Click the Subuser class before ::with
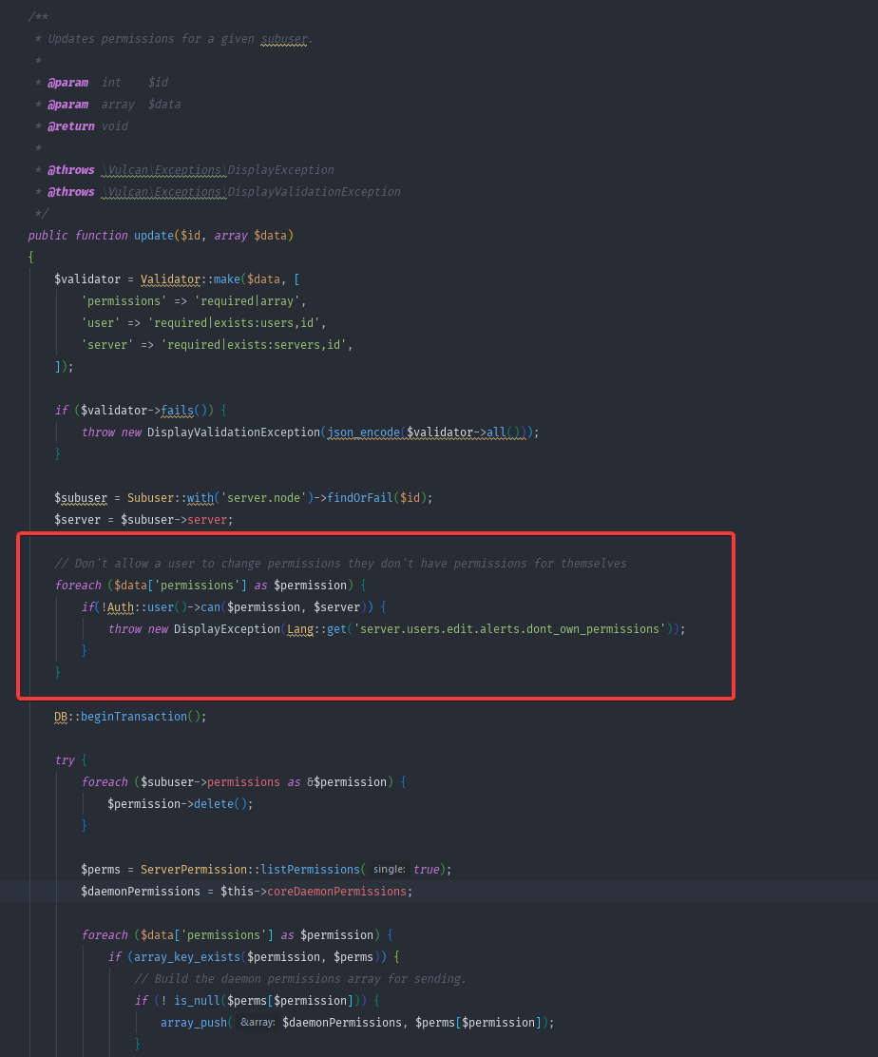The image size is (878, 1057). point(150,498)
